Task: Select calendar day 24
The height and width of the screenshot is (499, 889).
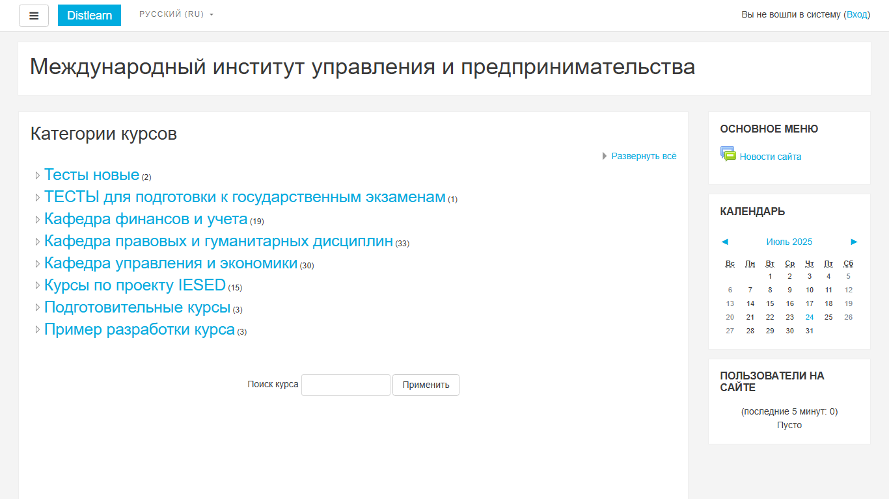Action: pyautogui.click(x=810, y=317)
